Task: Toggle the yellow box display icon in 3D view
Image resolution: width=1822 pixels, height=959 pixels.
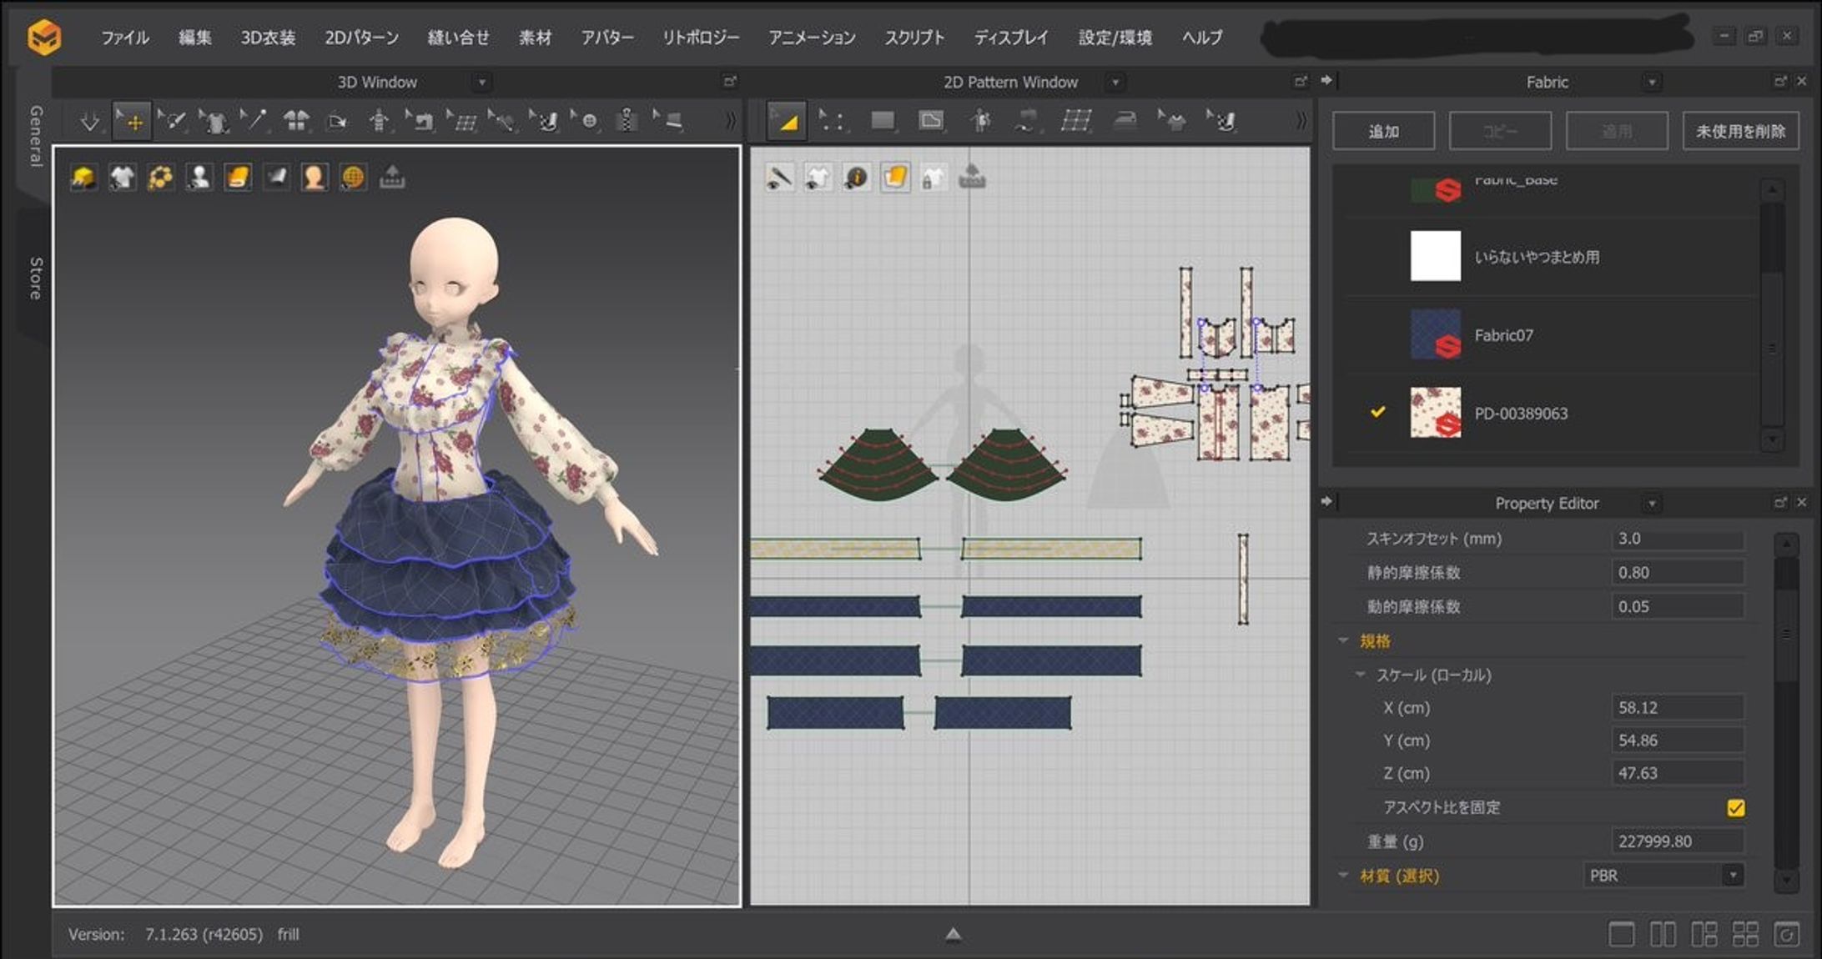Action: (83, 178)
